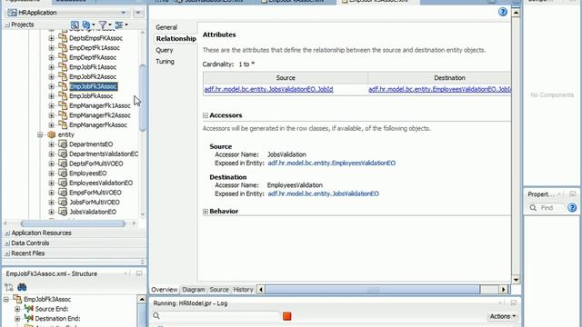Select the Relationship tab
582x327 pixels.
tap(176, 38)
